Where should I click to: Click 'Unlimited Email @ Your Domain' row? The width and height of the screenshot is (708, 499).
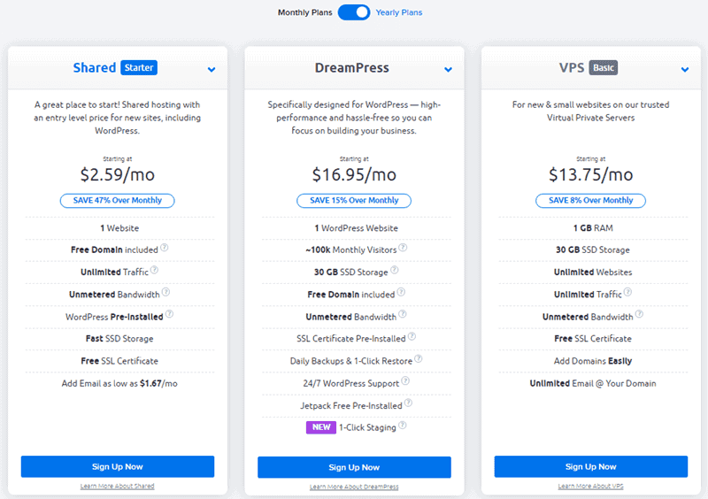point(593,383)
